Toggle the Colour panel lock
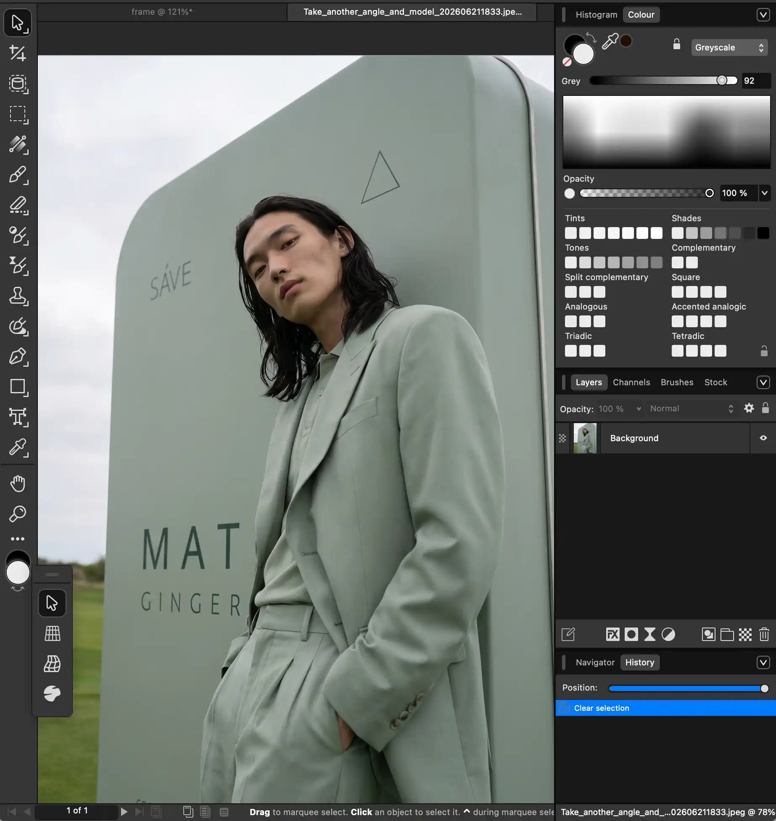The width and height of the screenshot is (776, 821). click(x=676, y=44)
